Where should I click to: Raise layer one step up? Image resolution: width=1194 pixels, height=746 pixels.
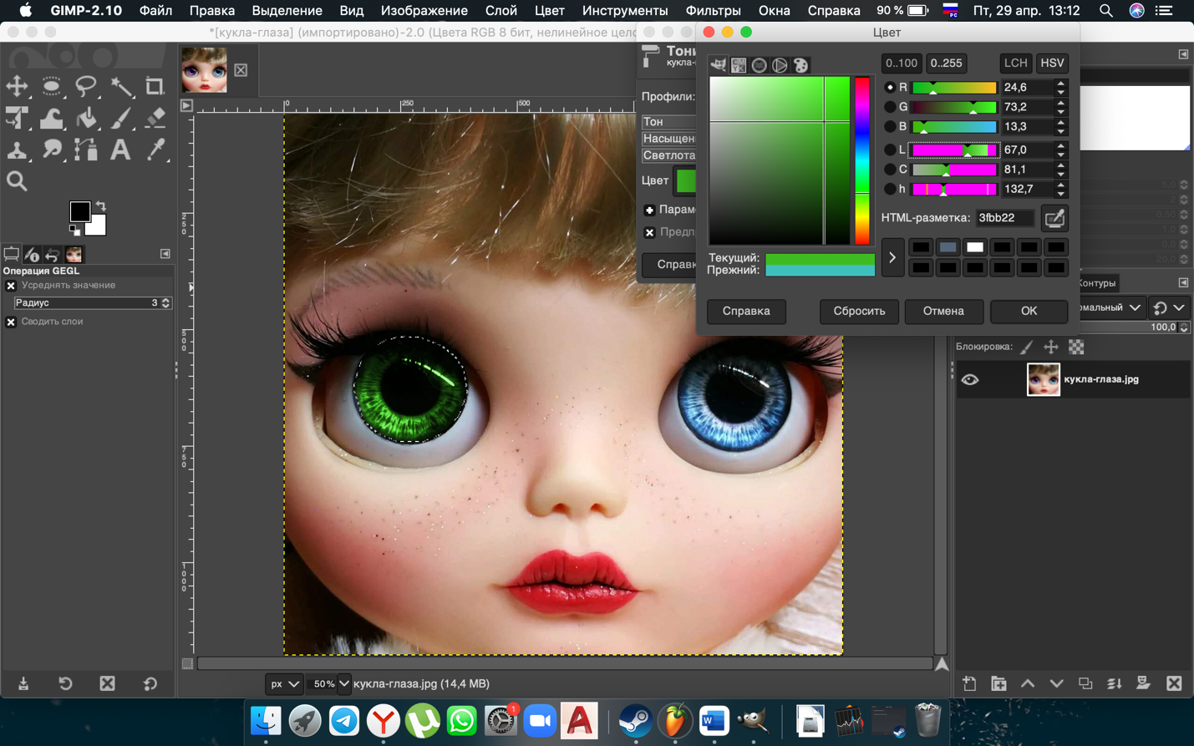(1028, 683)
